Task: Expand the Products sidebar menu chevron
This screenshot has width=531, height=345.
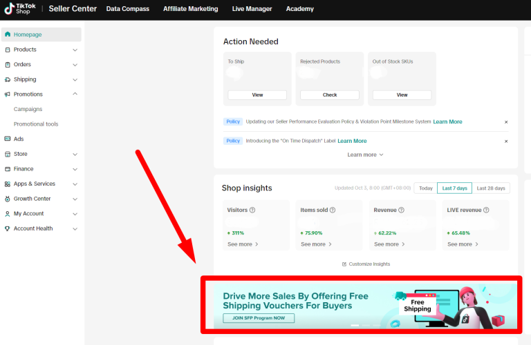Action: coord(75,50)
